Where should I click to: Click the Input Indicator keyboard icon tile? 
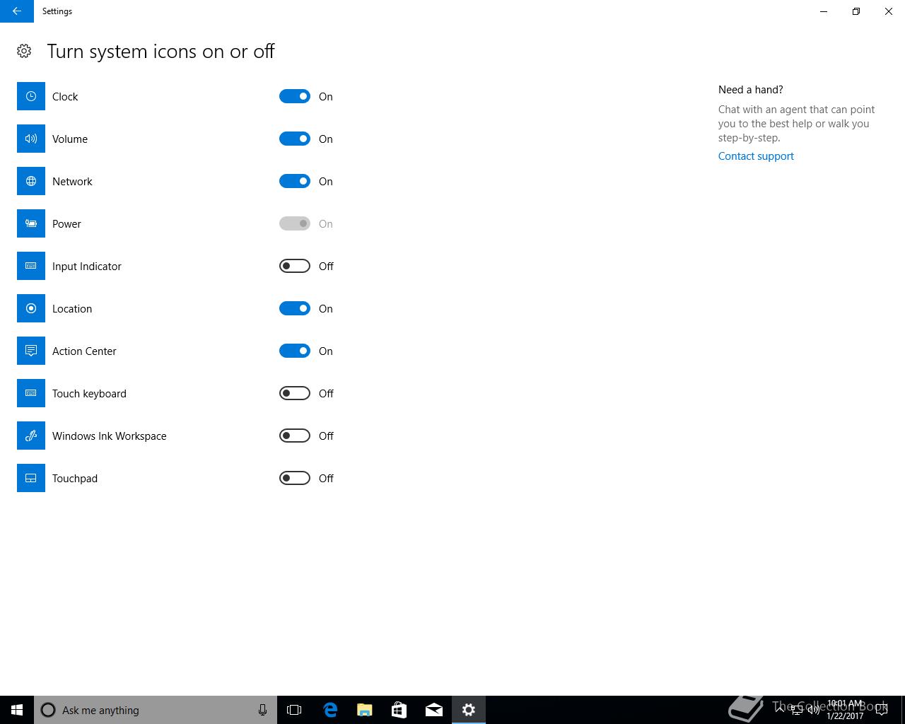point(31,266)
